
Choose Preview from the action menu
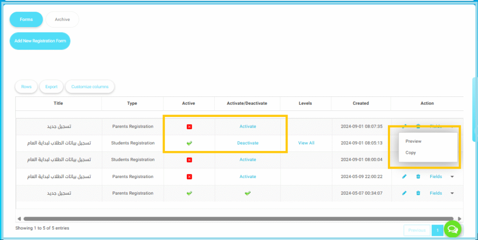(413, 141)
